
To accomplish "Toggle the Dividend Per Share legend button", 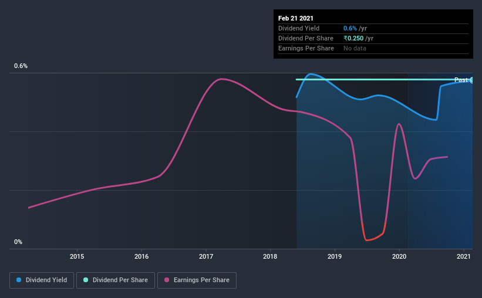I will click(116, 280).
